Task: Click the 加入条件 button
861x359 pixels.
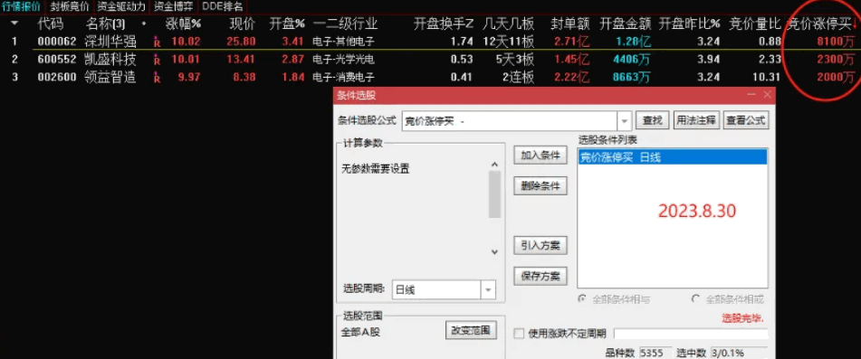Action: click(x=541, y=156)
